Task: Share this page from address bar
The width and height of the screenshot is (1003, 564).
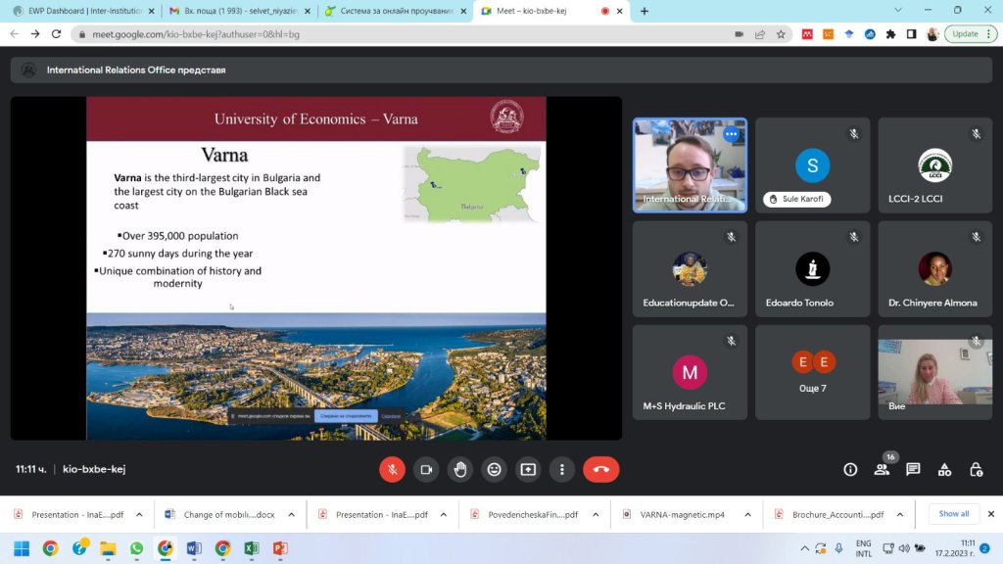Action: click(x=760, y=34)
